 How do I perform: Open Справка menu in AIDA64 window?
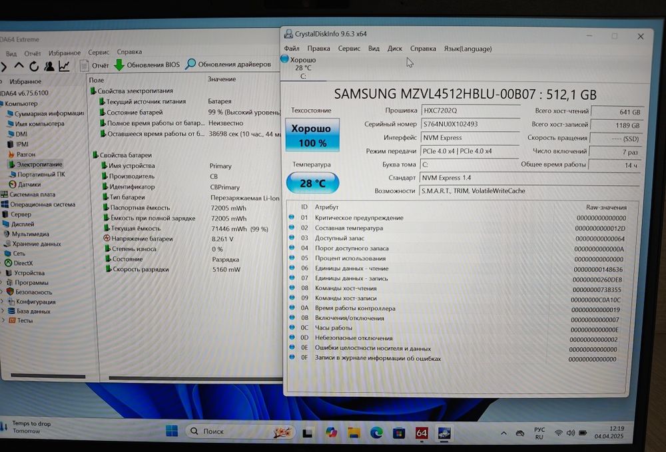(x=129, y=52)
